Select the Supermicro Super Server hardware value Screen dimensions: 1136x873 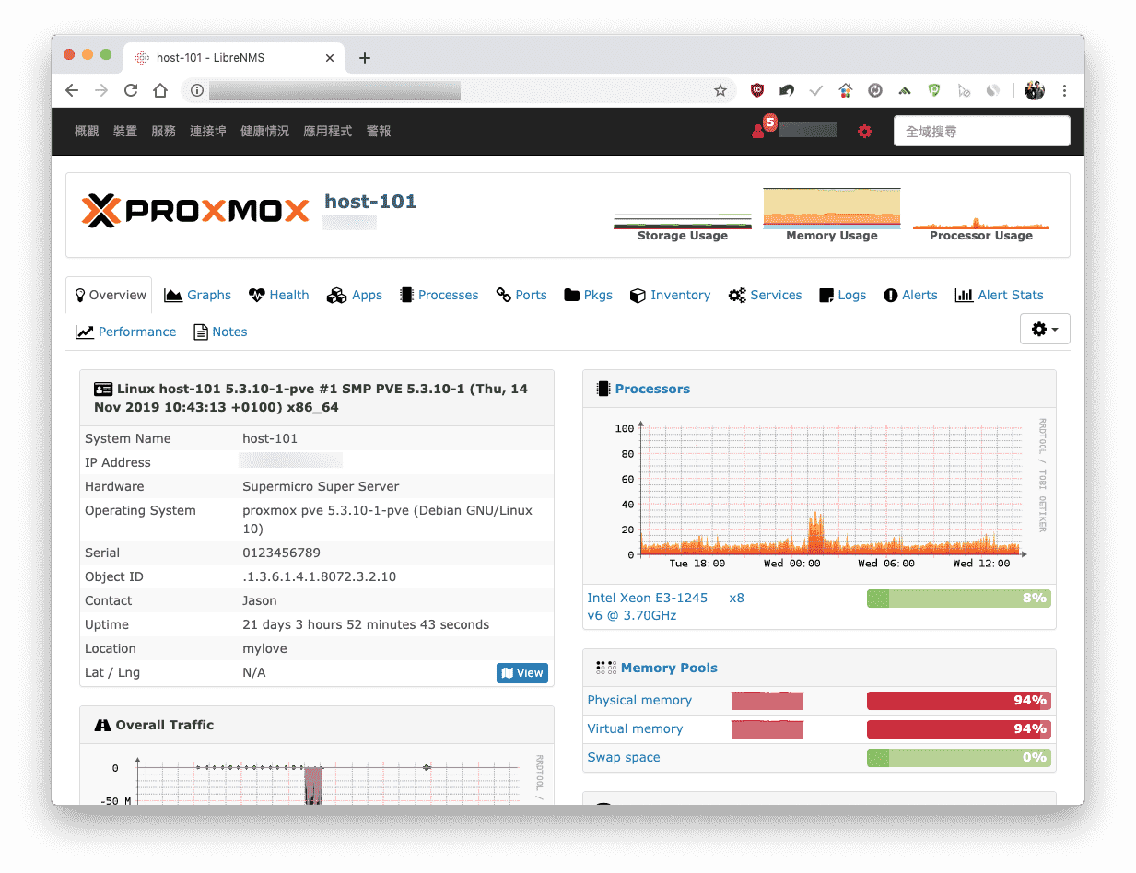(x=321, y=486)
